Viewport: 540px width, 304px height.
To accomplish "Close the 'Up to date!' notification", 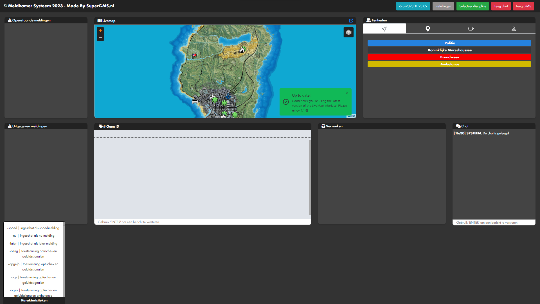I will [347, 93].
